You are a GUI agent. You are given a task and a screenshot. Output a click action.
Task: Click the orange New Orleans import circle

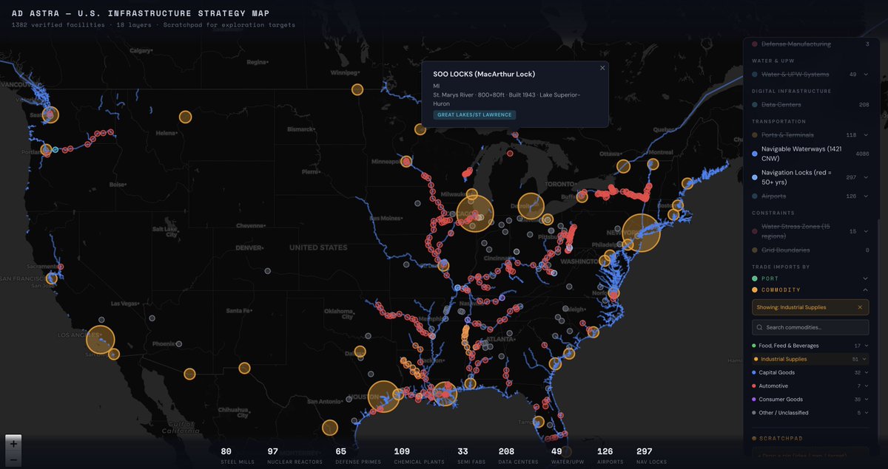pyautogui.click(x=443, y=392)
